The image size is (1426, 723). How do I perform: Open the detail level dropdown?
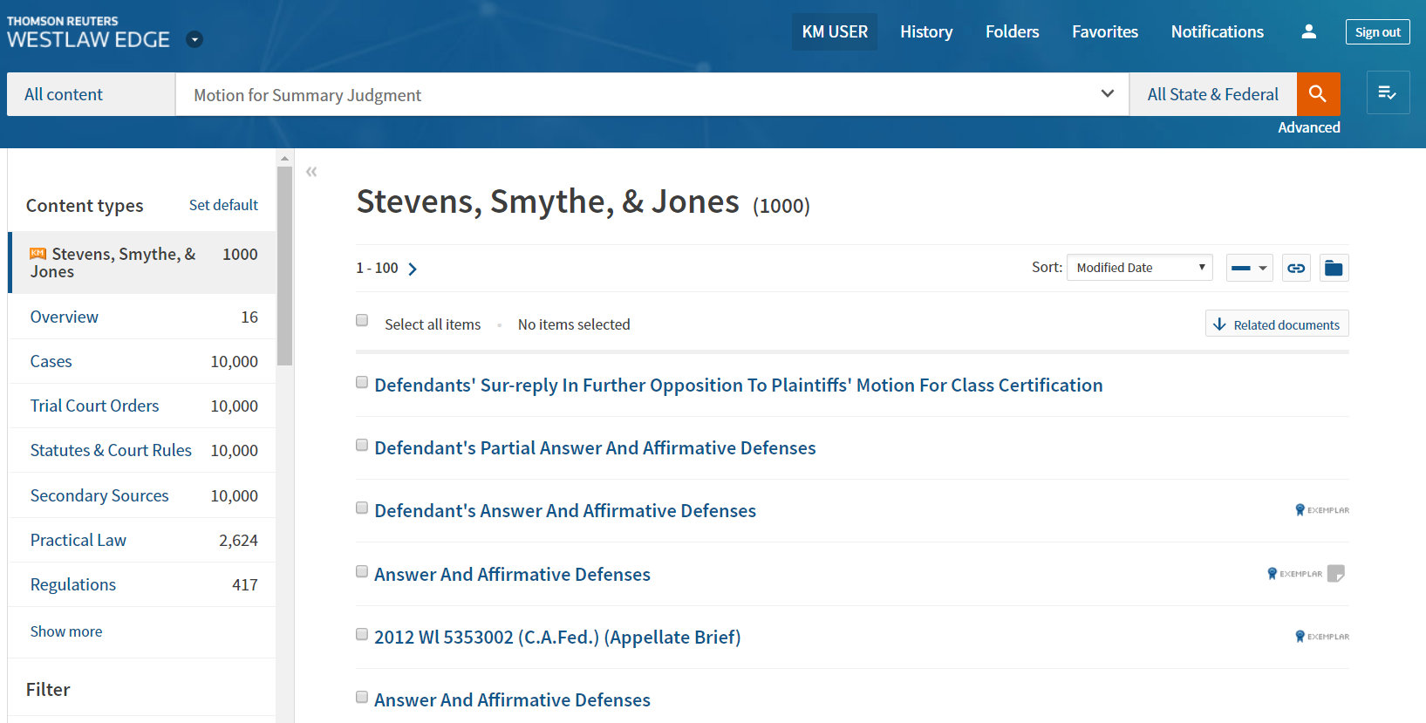(1249, 268)
